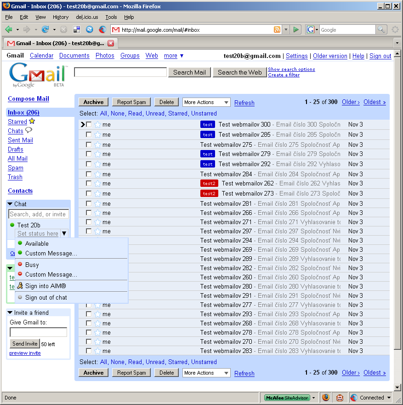This screenshot has height=405, width=403.
Task: Click the Search Mail button
Action: 189,72
